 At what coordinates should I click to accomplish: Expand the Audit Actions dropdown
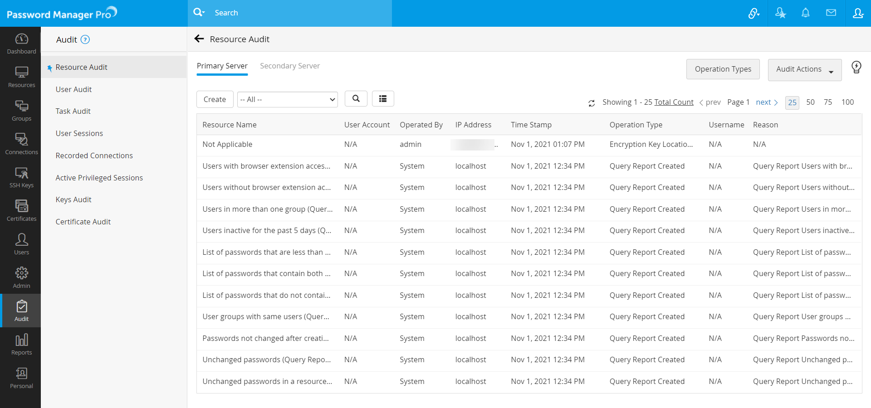coord(804,70)
